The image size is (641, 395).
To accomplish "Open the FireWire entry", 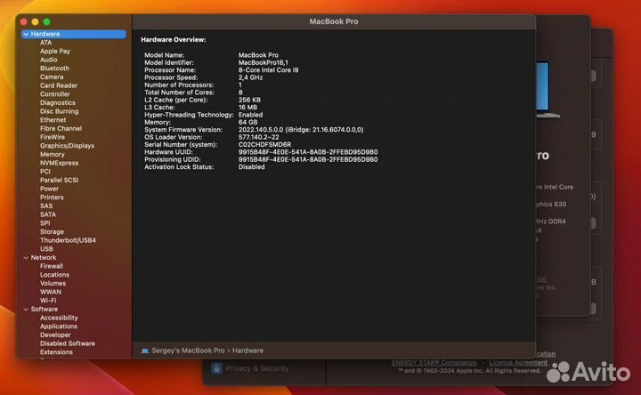I will [53, 137].
